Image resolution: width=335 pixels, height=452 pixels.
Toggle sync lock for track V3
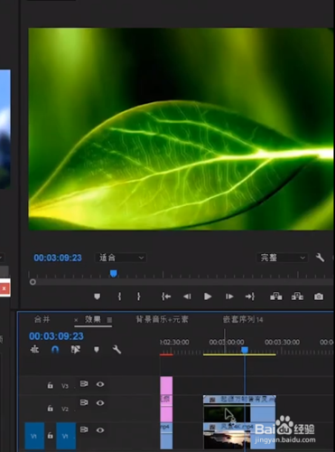point(84,383)
